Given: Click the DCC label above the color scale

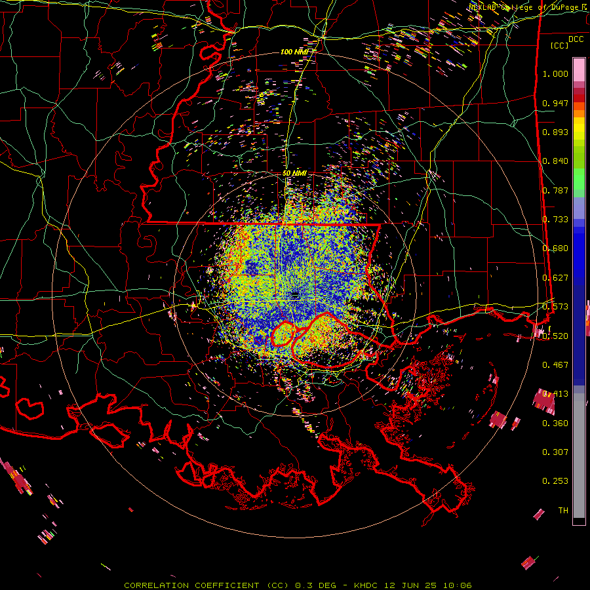Looking at the screenshot, I should pos(576,39).
